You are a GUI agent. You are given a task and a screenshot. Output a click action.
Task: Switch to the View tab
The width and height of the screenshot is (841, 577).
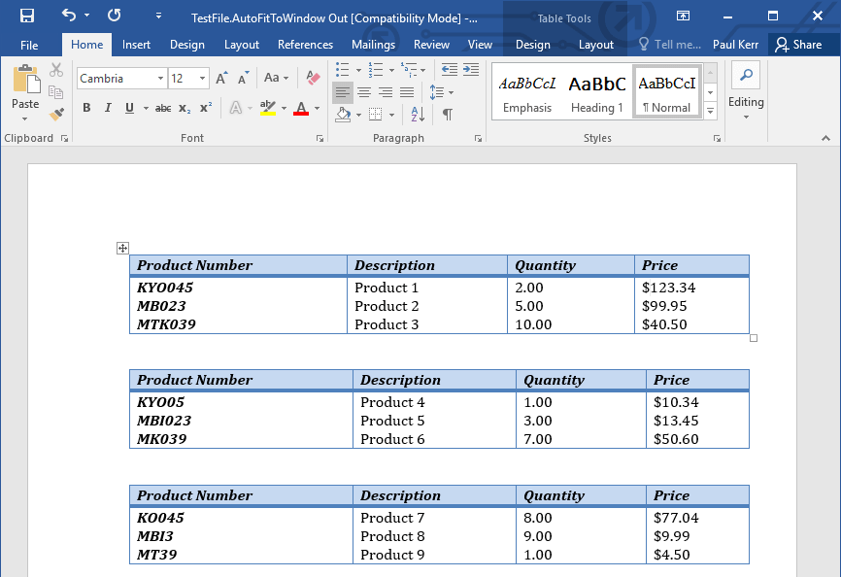(480, 45)
